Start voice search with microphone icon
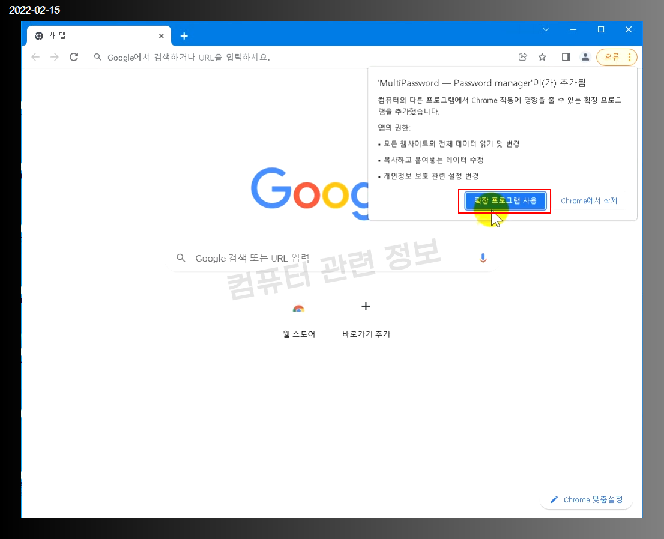Screen dimensions: 664x539 click(483, 258)
